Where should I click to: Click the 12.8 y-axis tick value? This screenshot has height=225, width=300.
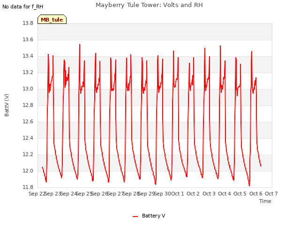point(28,105)
